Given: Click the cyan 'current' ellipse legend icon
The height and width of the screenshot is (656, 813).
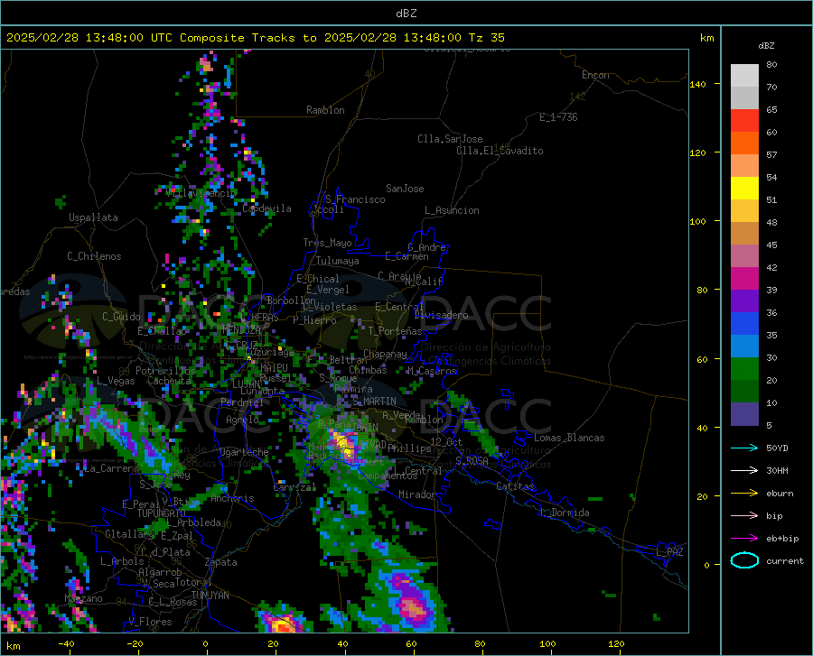Looking at the screenshot, I should pos(744,560).
